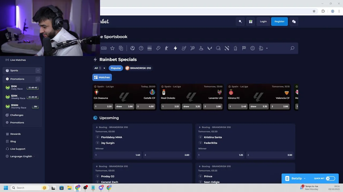Select the BRANDRISK 010 filter tab
343x192 pixels.
[138, 68]
